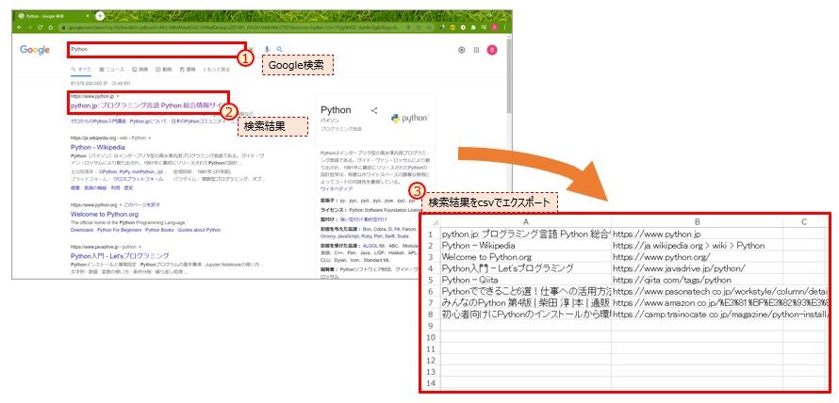Select column C header in spreadsheet
The width and height of the screenshot is (839, 403).
(804, 222)
